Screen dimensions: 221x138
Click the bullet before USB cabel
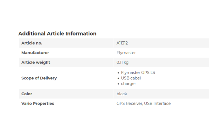(x=118, y=78)
